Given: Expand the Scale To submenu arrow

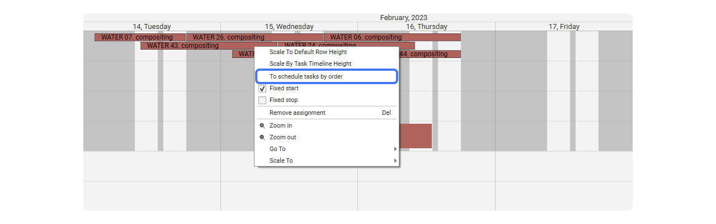Looking at the screenshot, I should click(x=395, y=161).
